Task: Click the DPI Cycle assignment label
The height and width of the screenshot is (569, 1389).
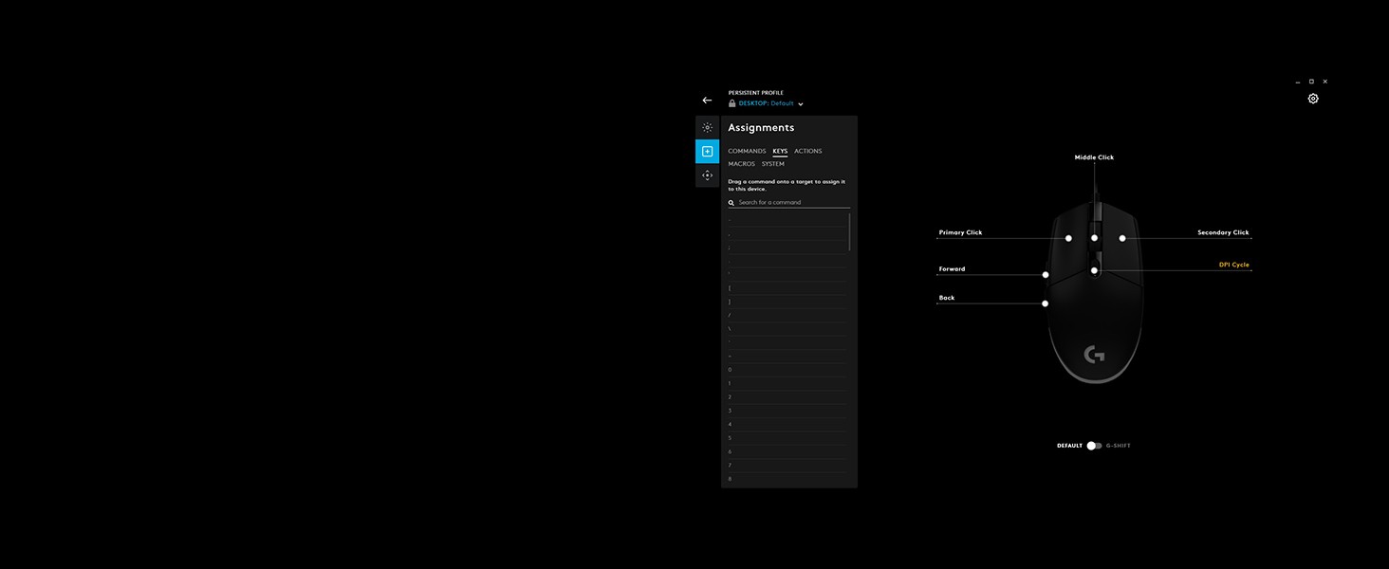Action: 1233,265
